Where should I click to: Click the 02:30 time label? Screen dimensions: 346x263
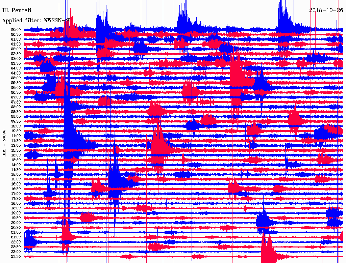coord(16,54)
